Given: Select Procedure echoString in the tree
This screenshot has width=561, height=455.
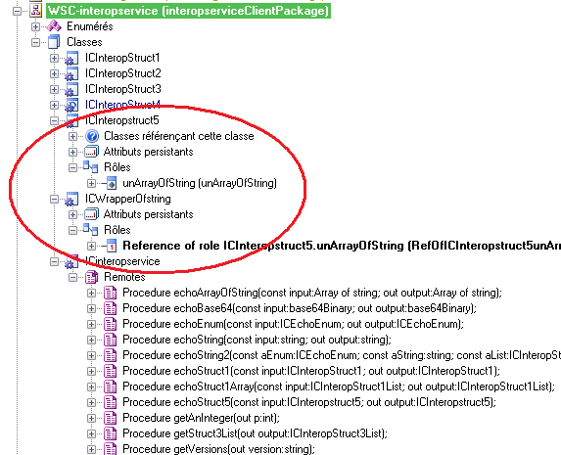Looking at the screenshot, I should pos(257,340).
